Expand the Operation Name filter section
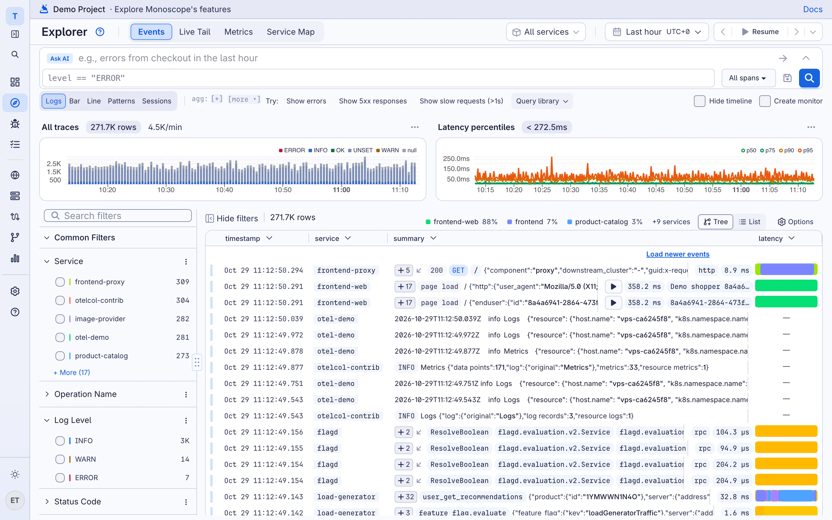832x520 pixels. click(x=47, y=394)
